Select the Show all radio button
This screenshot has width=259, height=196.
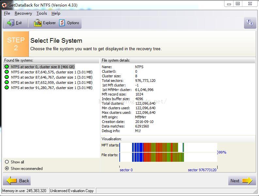(7, 162)
